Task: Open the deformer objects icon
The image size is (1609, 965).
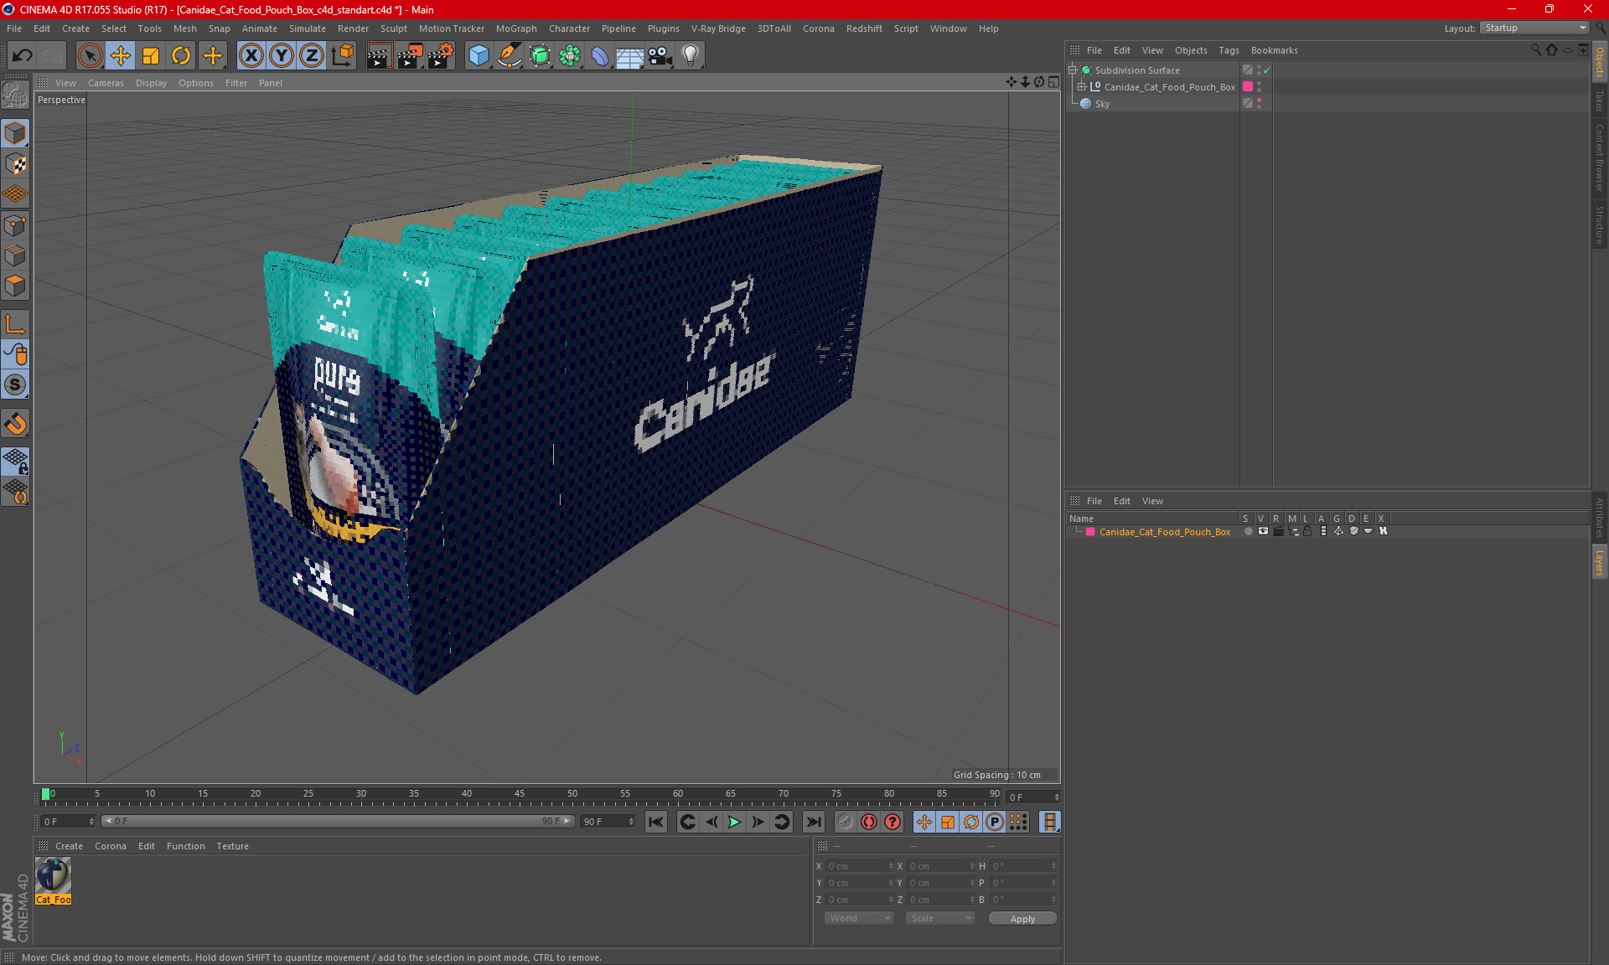Action: click(600, 56)
